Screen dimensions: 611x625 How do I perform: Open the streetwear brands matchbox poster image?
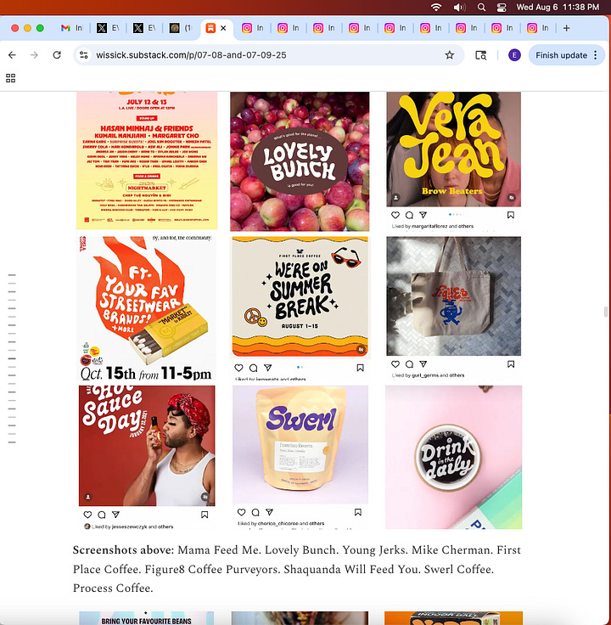click(146, 308)
